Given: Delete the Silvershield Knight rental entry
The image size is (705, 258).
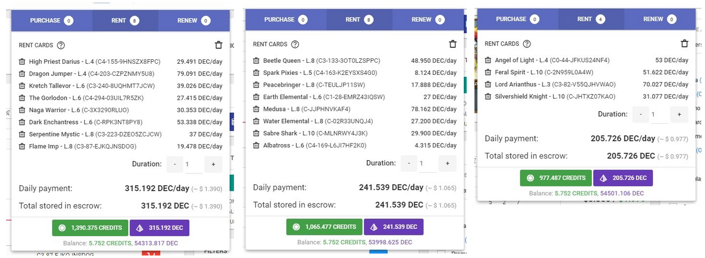Looking at the screenshot, I should [x=488, y=96].
